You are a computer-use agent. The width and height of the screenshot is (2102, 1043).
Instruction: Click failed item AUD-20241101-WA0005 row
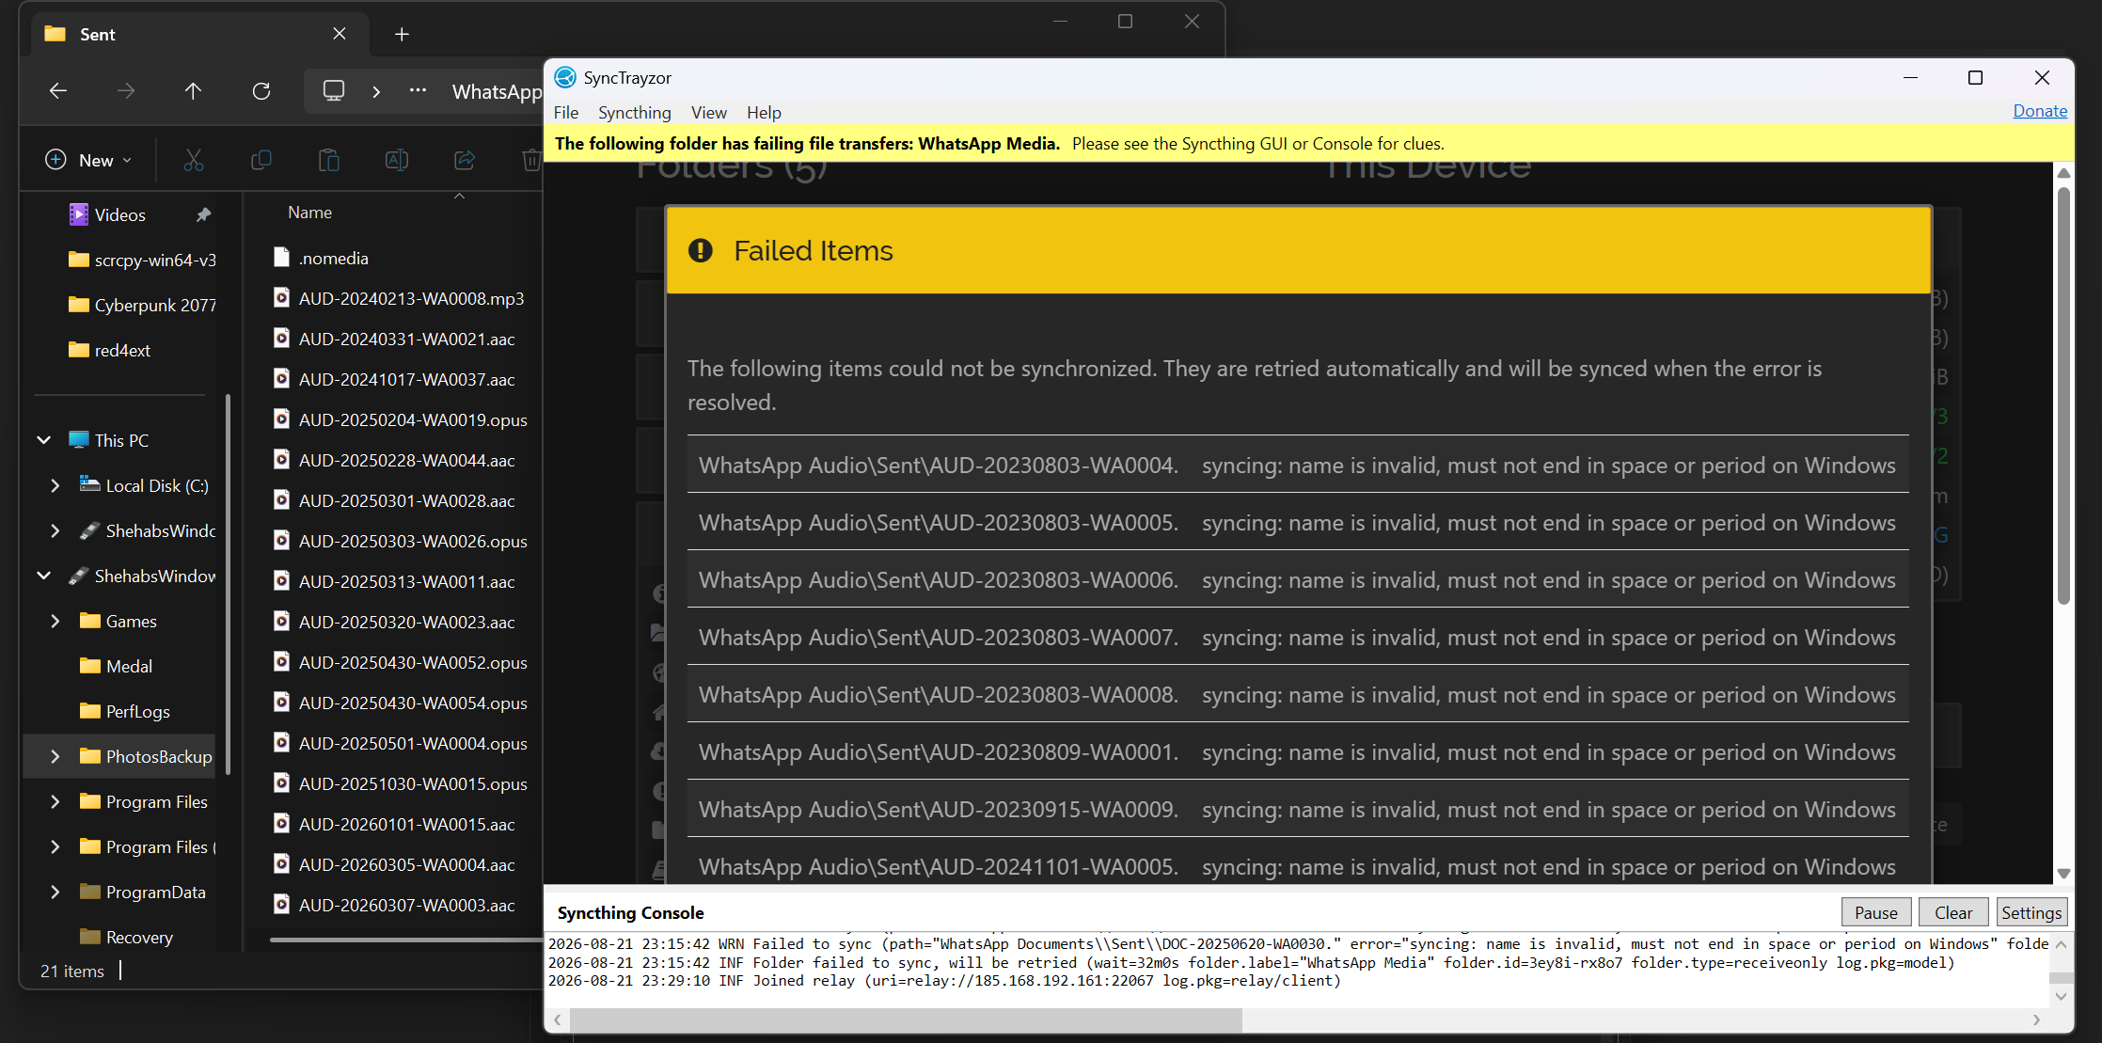coord(1298,861)
